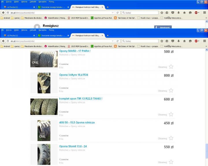Open the Opony 500/50 - 17 PARA listing link

point(75,51)
